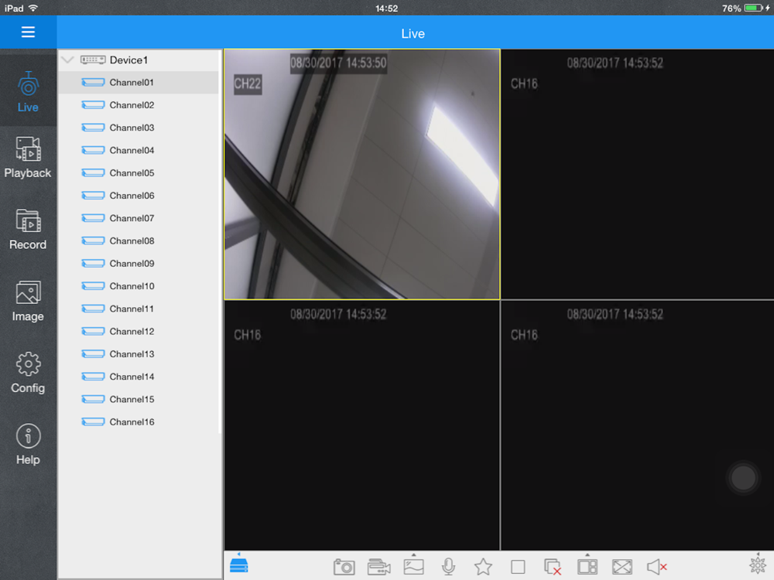This screenshot has width=774, height=580.
Task: Open the Playback section
Action: (x=28, y=158)
